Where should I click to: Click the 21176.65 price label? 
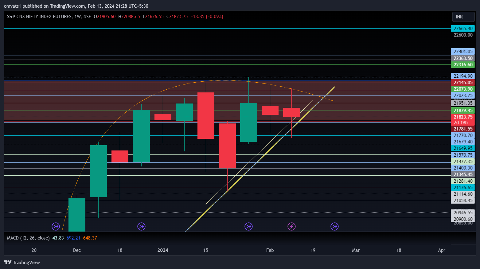463,188
